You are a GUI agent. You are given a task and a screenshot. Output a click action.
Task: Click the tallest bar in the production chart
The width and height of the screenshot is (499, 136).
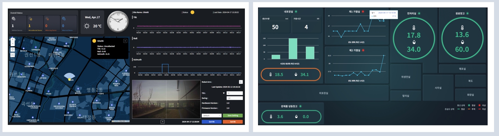pyautogui.click(x=293, y=49)
